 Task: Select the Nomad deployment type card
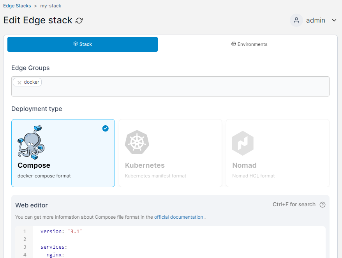[x=278, y=153]
